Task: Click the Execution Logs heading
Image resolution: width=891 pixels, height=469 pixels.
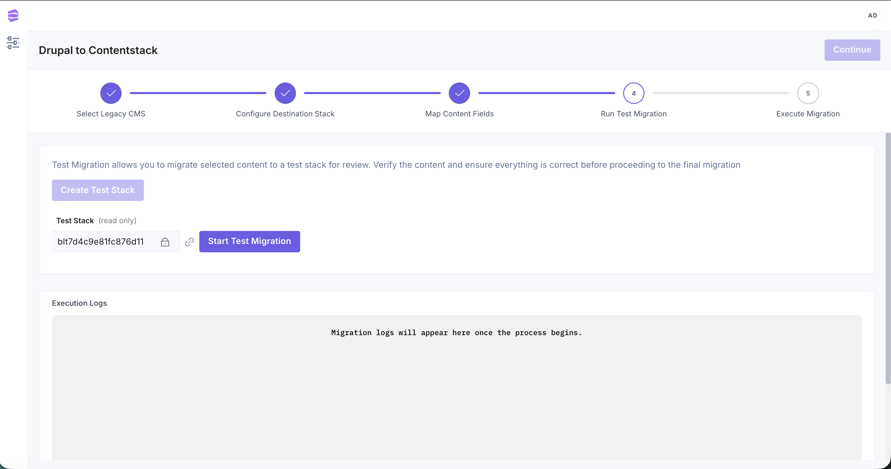Action: (79, 303)
